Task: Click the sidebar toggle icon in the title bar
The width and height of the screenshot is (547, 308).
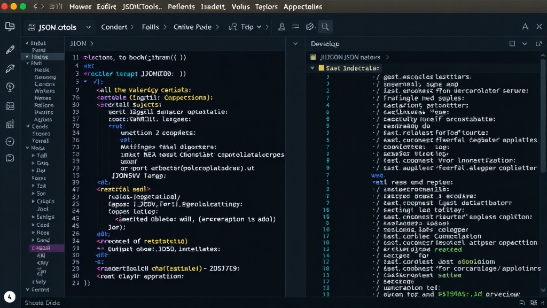Action: [56, 6]
